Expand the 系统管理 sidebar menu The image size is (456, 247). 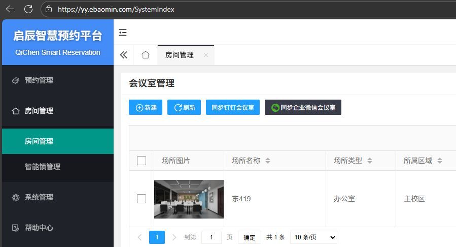58,197
